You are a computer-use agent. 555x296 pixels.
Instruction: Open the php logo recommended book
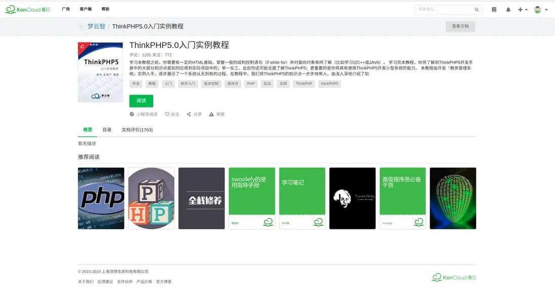coord(101,199)
